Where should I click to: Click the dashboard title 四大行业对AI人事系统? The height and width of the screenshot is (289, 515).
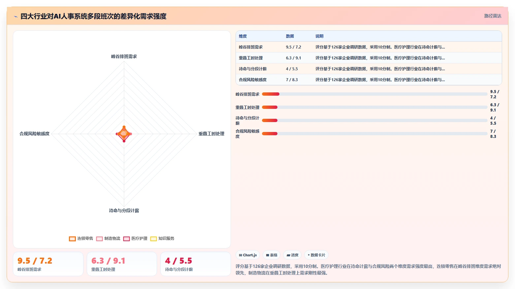tap(94, 16)
